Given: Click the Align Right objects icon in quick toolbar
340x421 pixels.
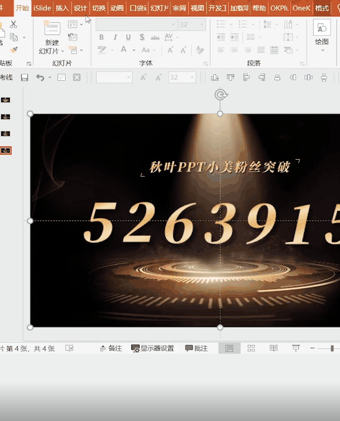Looking at the screenshot, I should click(x=262, y=78).
